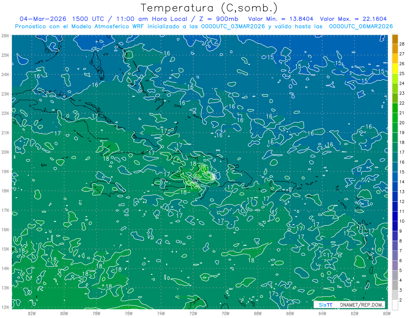Click the "16N" latitude label

(x=5, y=229)
